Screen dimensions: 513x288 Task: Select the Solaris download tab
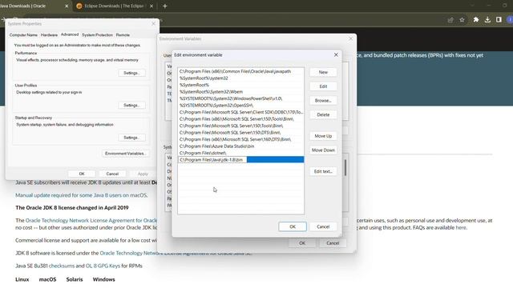pos(75,279)
